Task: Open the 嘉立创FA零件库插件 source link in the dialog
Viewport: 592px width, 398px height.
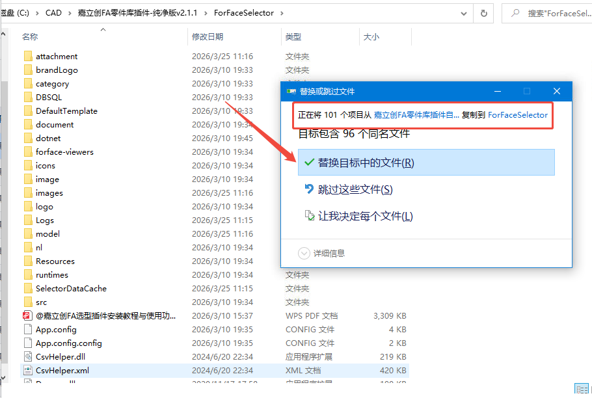Action: click(416, 115)
